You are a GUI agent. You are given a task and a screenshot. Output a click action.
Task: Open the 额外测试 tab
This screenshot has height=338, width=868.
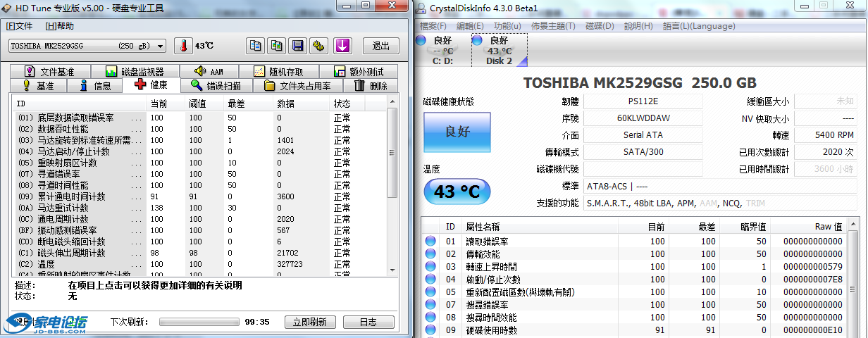tap(358, 72)
